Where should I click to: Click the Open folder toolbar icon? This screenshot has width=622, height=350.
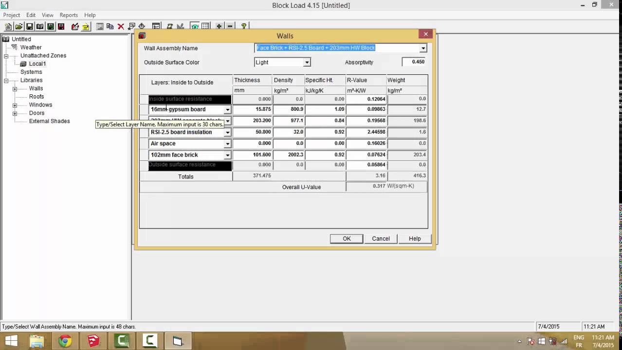(19, 27)
